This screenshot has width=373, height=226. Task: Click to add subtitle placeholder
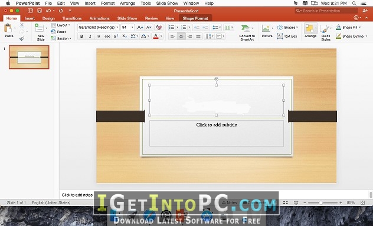tap(217, 133)
